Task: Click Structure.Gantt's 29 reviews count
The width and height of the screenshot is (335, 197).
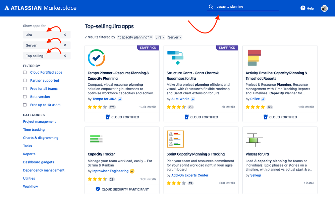Action: pos(190,107)
